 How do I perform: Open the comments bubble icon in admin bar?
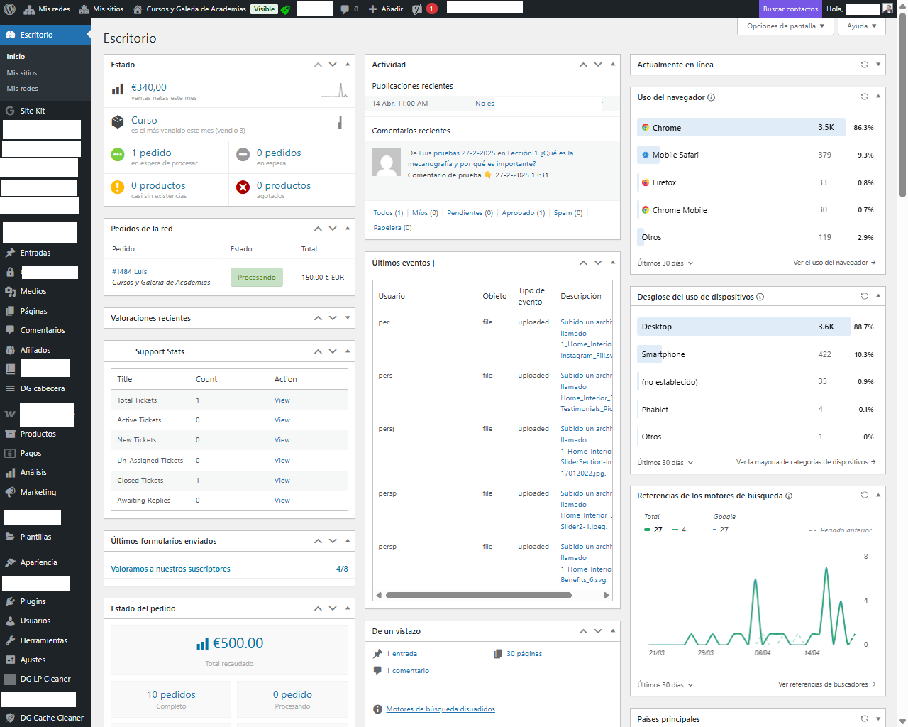click(x=345, y=9)
